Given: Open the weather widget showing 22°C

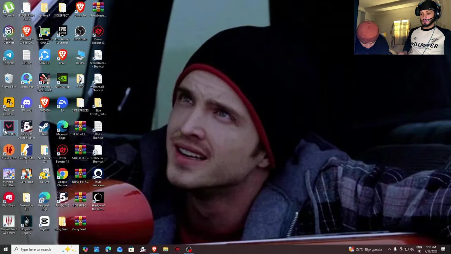Looking at the screenshot, I should click(x=365, y=249).
